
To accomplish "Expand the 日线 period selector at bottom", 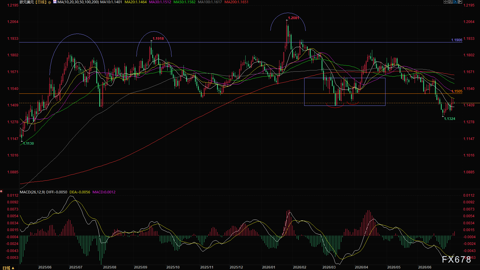I will 8,268.
